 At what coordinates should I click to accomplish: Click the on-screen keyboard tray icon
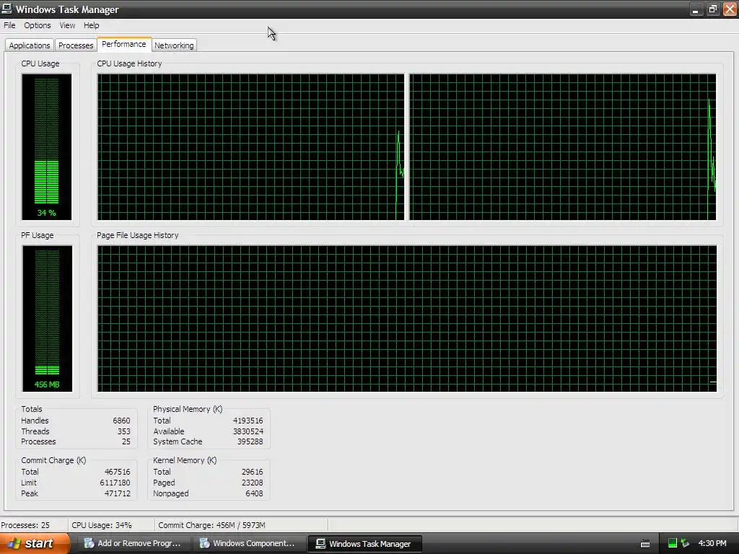[645, 544]
